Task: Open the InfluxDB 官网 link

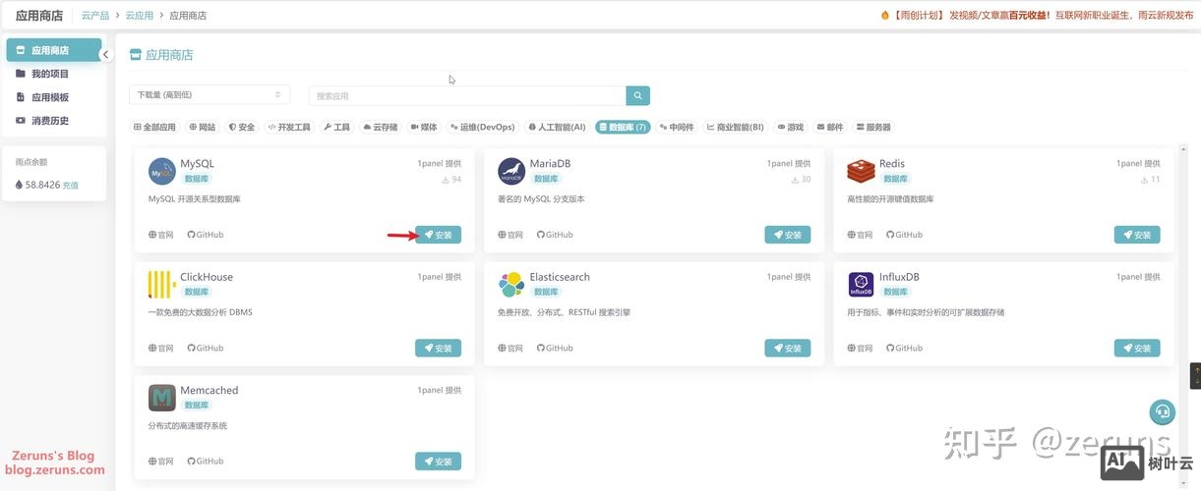Action: [x=860, y=348]
